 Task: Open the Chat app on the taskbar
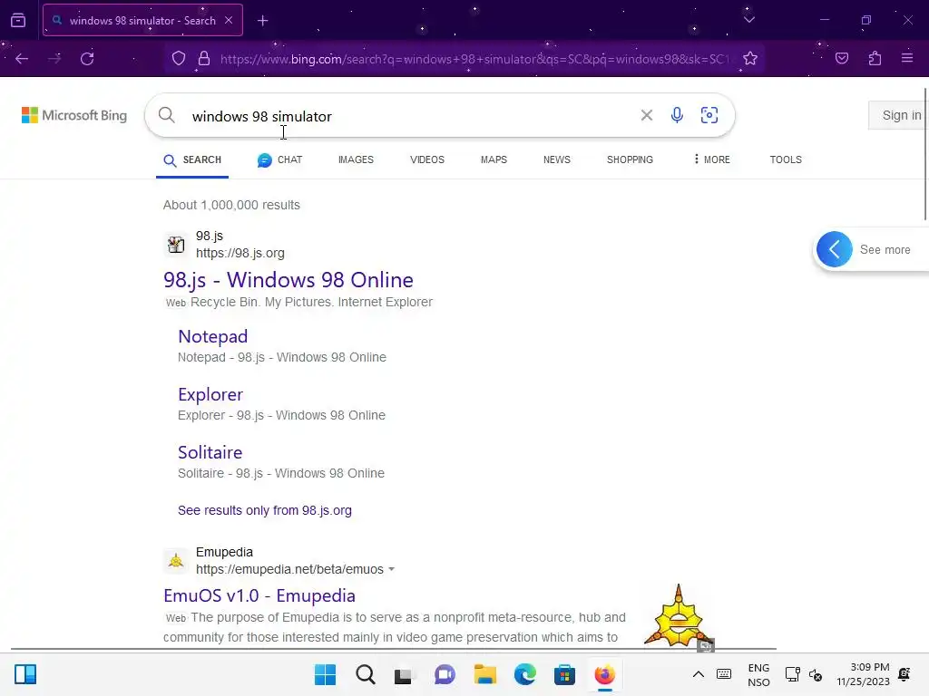pyautogui.click(x=445, y=674)
